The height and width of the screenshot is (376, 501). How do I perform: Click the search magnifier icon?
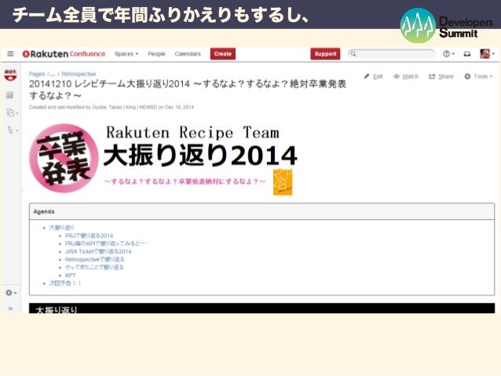click(x=353, y=53)
